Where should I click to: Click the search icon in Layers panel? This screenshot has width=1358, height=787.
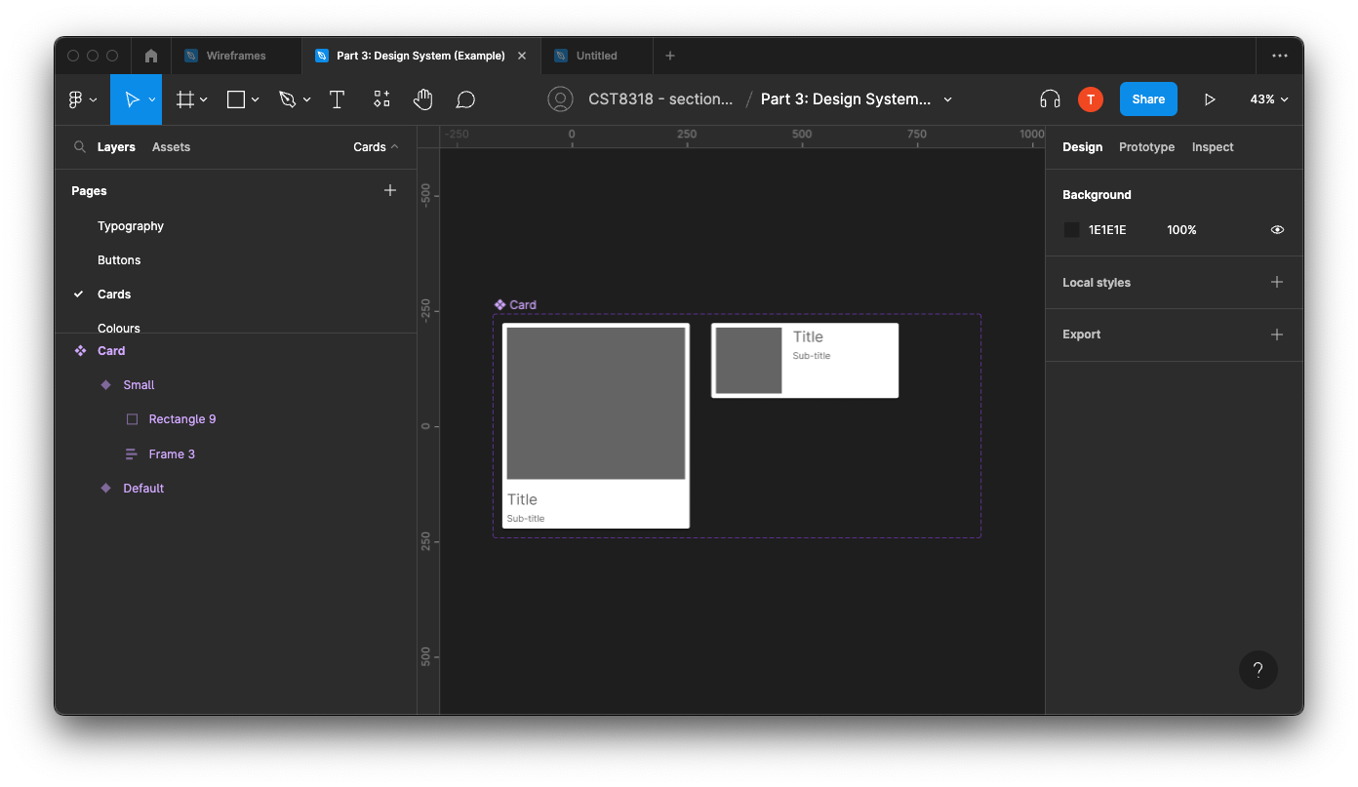[x=80, y=147]
